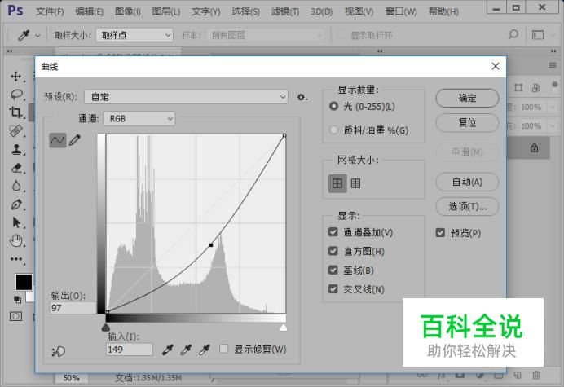Choose edit-points curve mode icon
This screenshot has width=564, height=387.
(58, 140)
